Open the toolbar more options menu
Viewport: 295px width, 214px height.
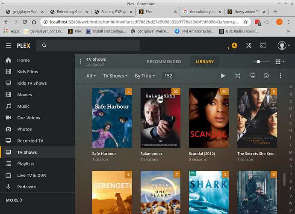coord(280,76)
